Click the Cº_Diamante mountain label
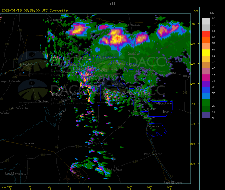Image resolution: width=225 pixels, height=190 pixels. tap(23, 75)
